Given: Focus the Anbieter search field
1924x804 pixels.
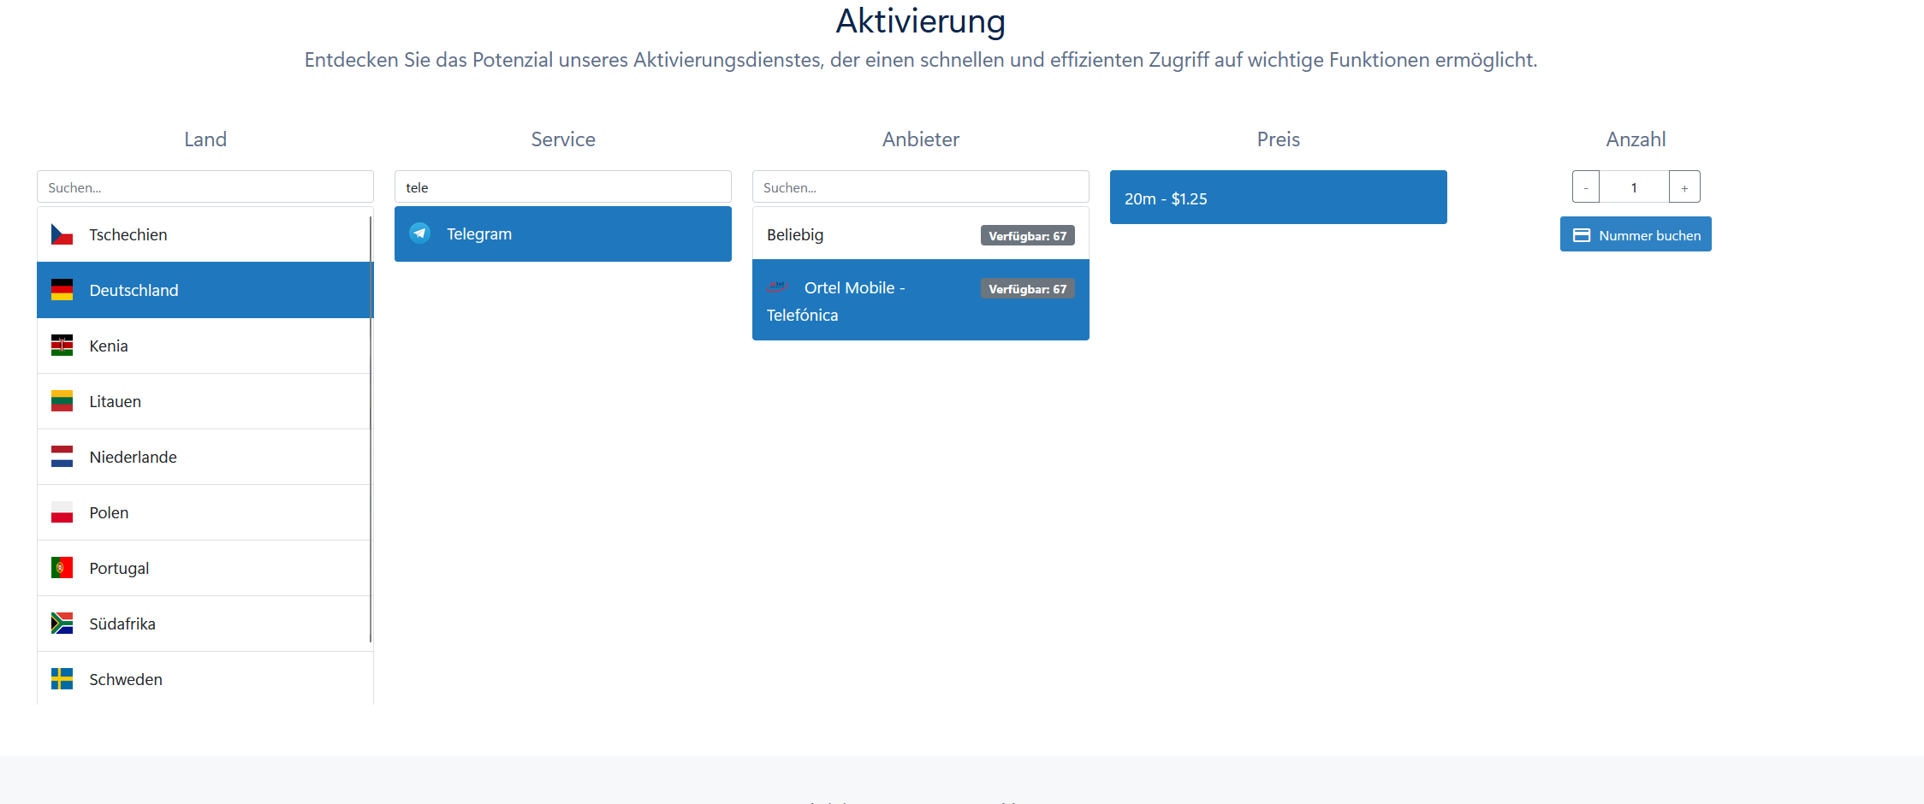Looking at the screenshot, I should (921, 186).
